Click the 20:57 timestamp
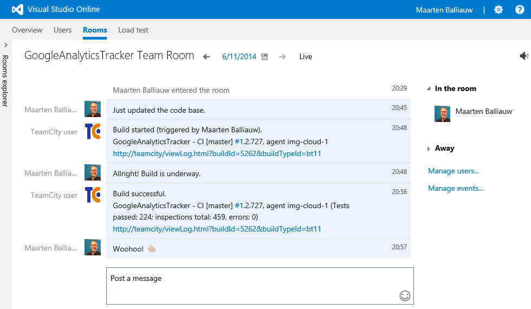531x309 pixels. [399, 247]
